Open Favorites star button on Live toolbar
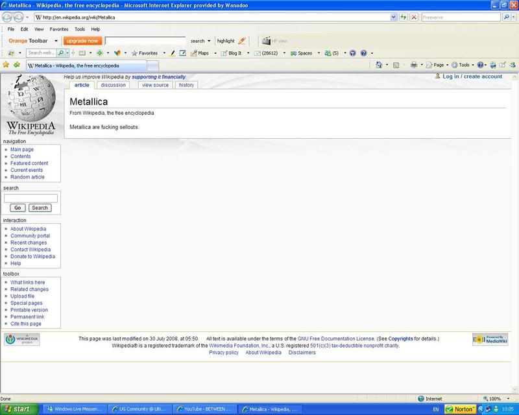Image resolution: width=519 pixels, height=415 pixels. tap(145, 53)
